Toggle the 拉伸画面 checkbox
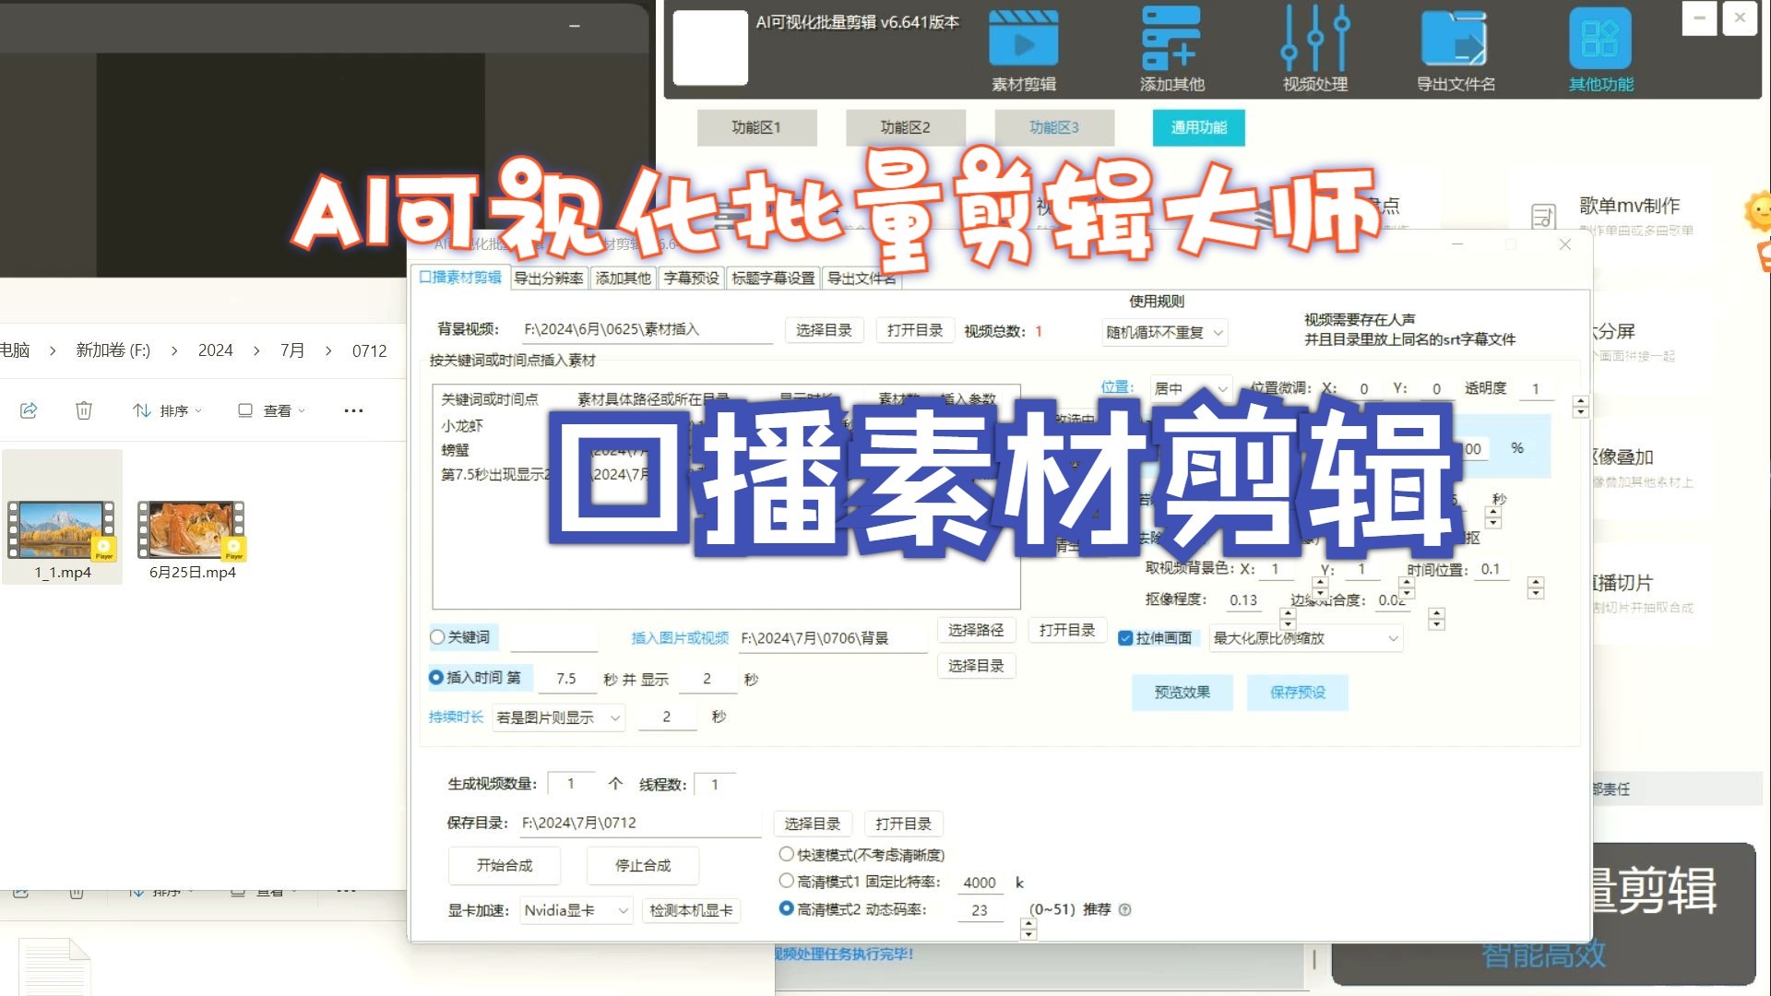Image resolution: width=1771 pixels, height=996 pixels. click(1125, 638)
